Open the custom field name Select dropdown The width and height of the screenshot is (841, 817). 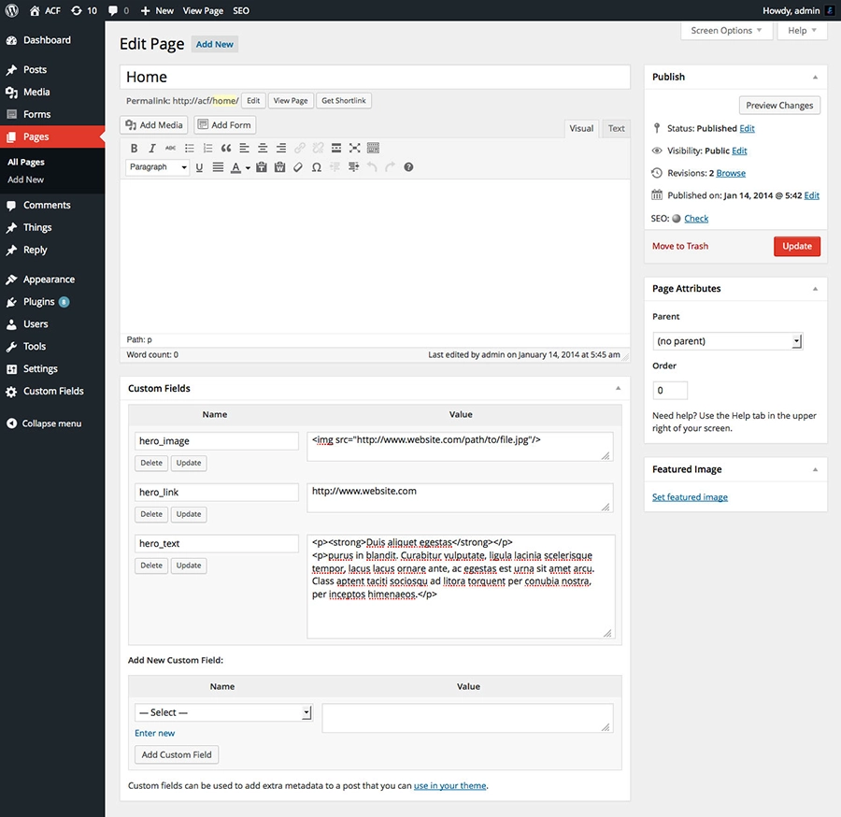tap(222, 711)
